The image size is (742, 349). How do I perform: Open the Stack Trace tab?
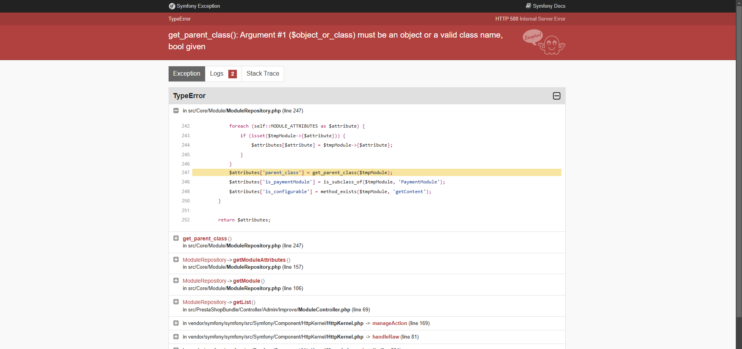click(263, 74)
